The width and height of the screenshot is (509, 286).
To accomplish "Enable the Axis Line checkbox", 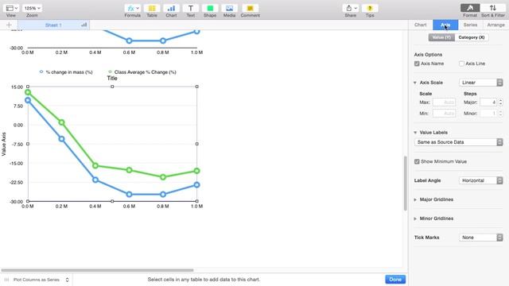I will [461, 64].
